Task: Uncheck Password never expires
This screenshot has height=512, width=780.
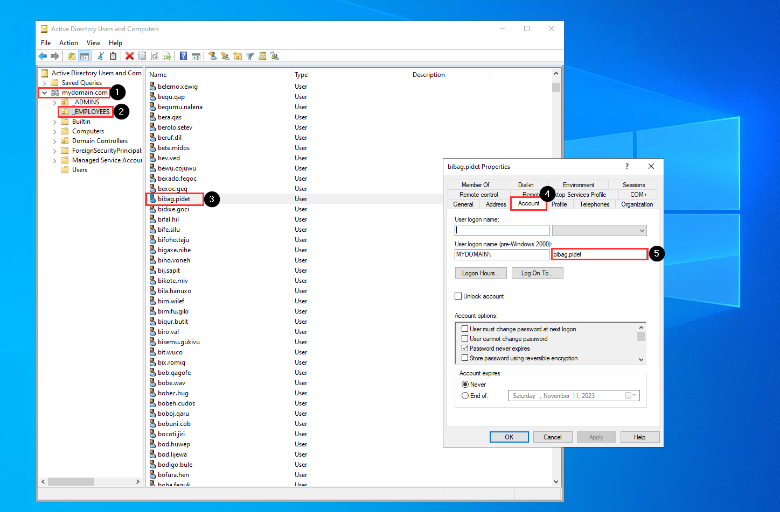Action: pos(465,349)
